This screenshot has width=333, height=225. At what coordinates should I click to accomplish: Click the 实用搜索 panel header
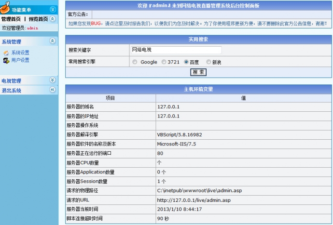pos(198,40)
